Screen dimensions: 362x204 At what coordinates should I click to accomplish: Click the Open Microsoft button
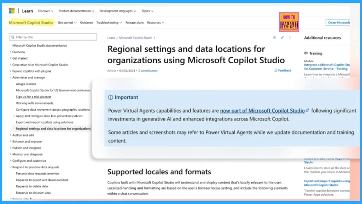point(338,23)
